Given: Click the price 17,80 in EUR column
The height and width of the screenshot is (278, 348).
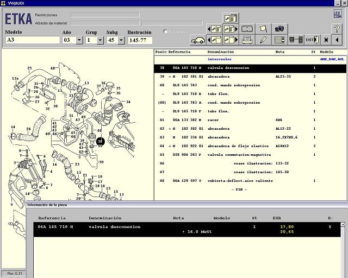Looking at the screenshot, I should click(x=287, y=227).
